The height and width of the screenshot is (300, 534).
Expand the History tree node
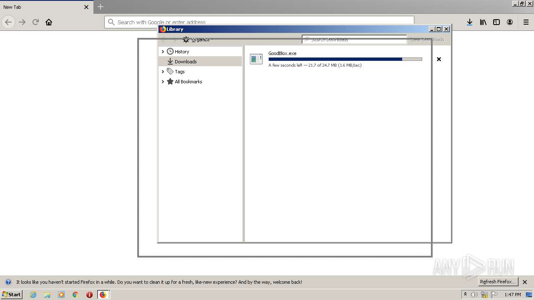click(x=163, y=52)
